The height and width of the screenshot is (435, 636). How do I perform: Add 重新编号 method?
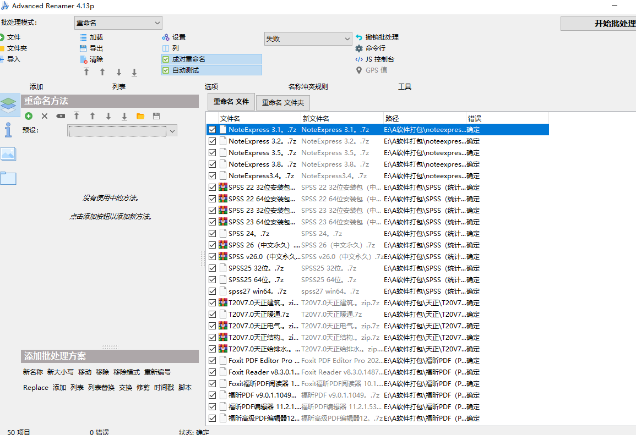tap(157, 372)
